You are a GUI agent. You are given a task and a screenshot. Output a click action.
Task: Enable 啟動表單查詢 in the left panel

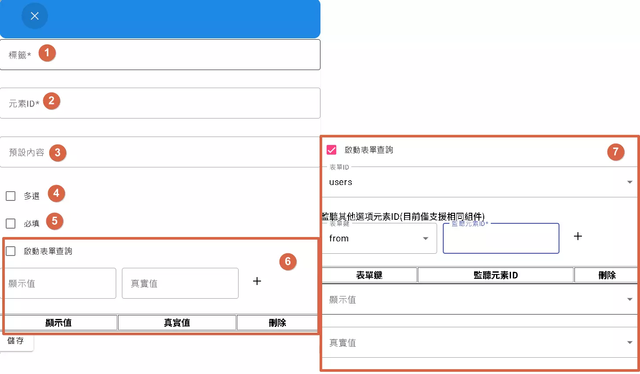pos(10,251)
